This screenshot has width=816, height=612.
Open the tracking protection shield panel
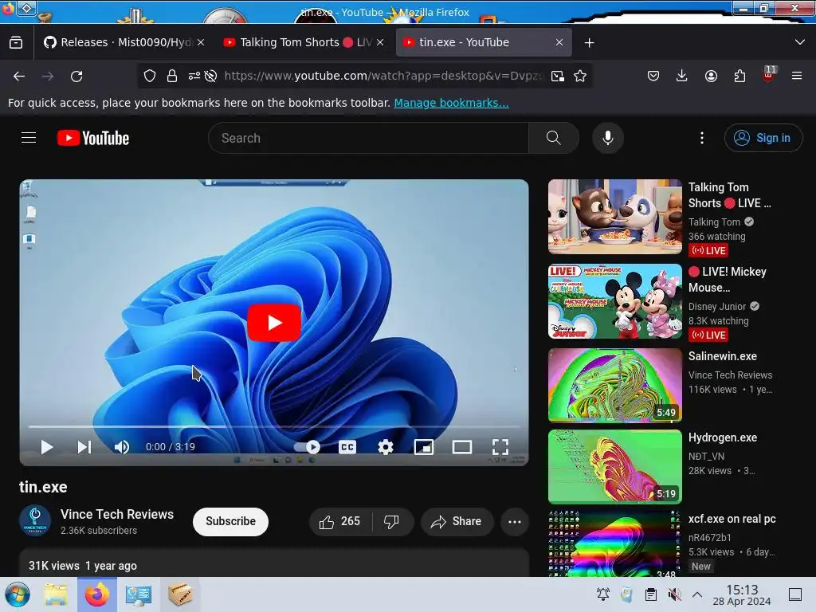pos(150,76)
